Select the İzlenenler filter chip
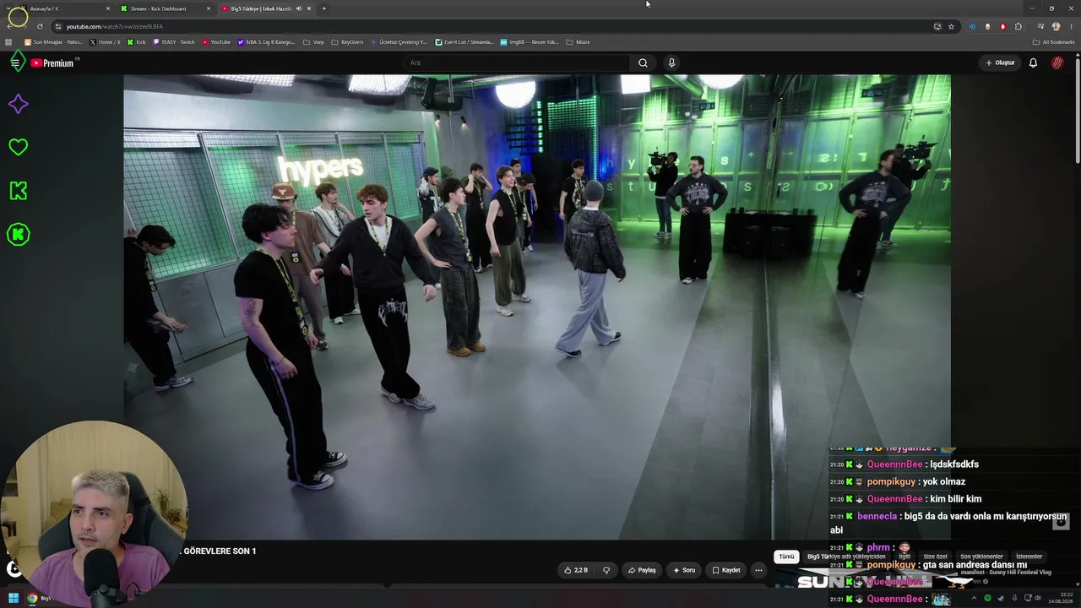 (1029, 556)
